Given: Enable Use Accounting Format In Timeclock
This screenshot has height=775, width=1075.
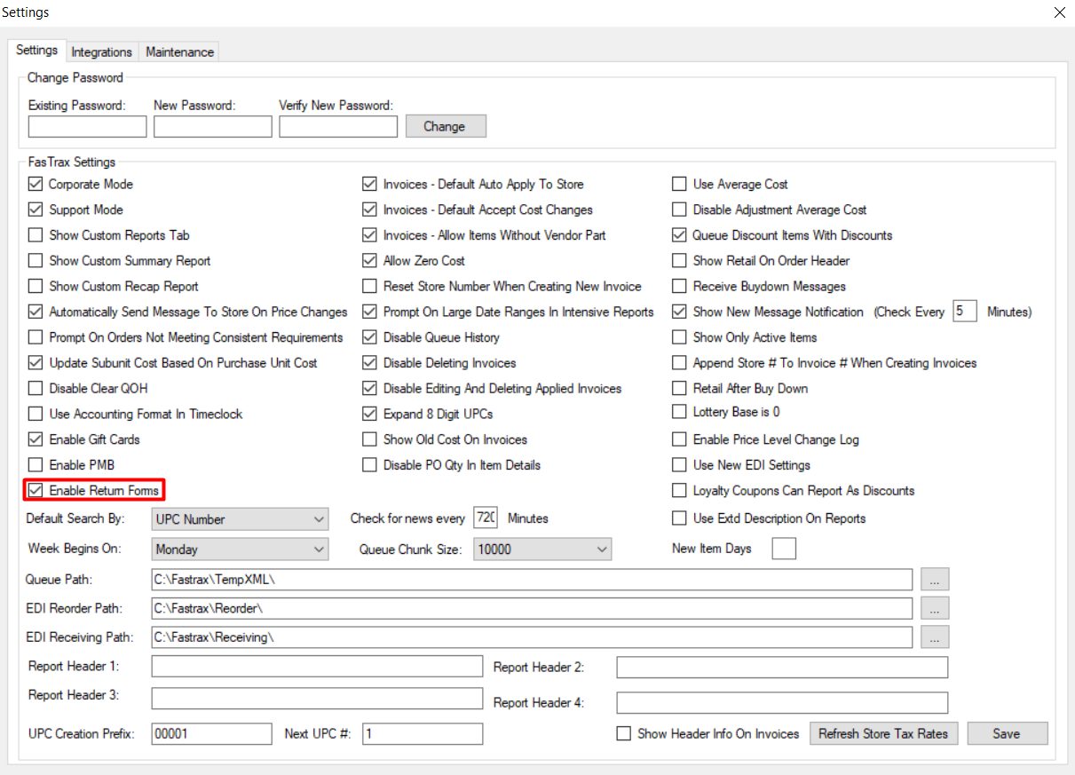Looking at the screenshot, I should [x=36, y=414].
